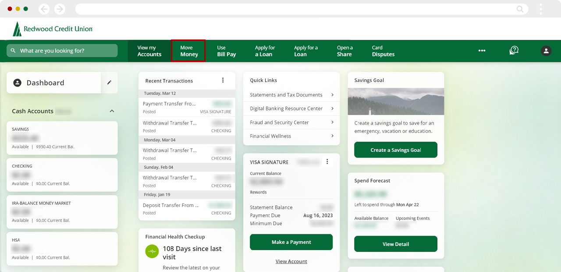Viewport: 561px width, 272px height.
Task: Click the browser forward arrow
Action: 59,9
